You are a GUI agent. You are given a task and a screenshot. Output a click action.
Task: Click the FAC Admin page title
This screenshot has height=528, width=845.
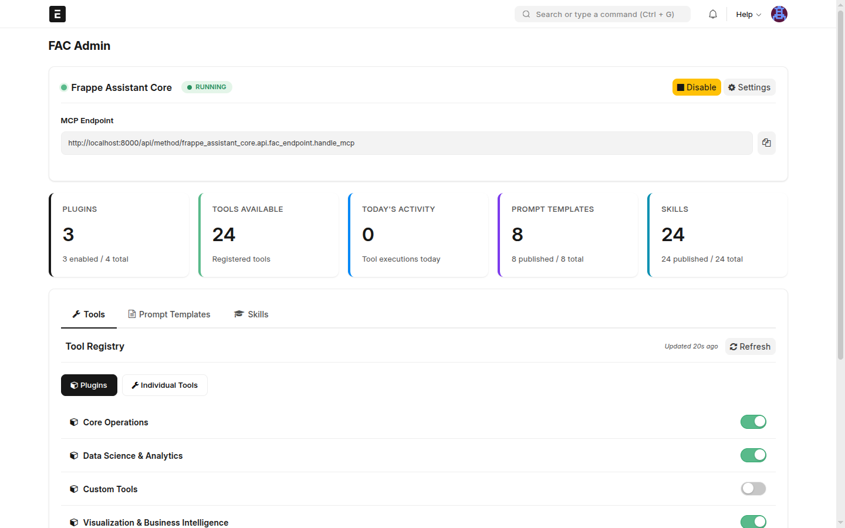click(x=79, y=46)
